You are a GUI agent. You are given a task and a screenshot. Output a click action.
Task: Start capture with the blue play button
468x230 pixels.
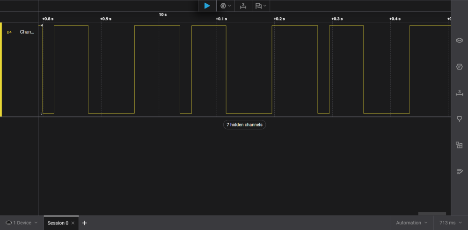207,6
